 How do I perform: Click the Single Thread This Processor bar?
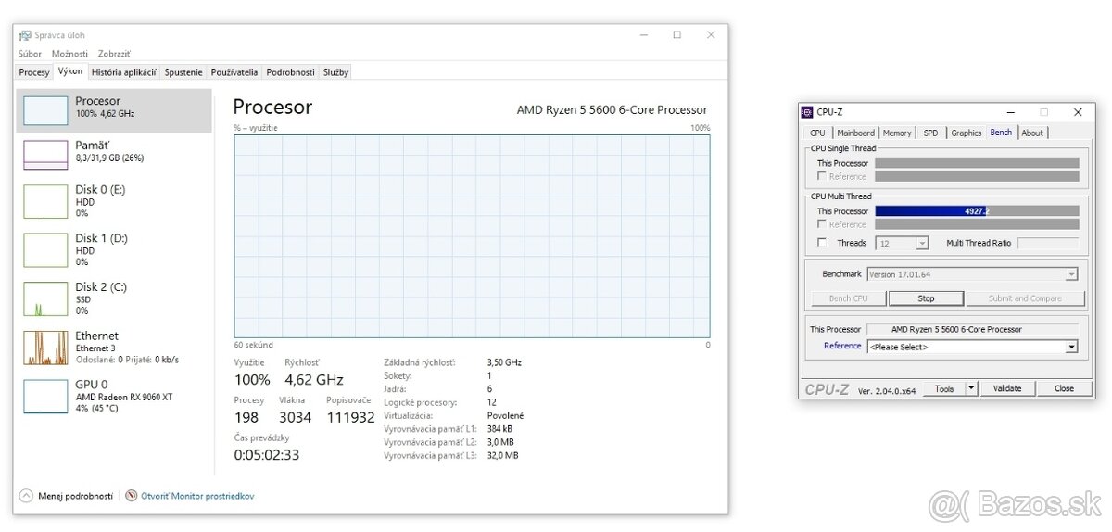click(x=977, y=163)
